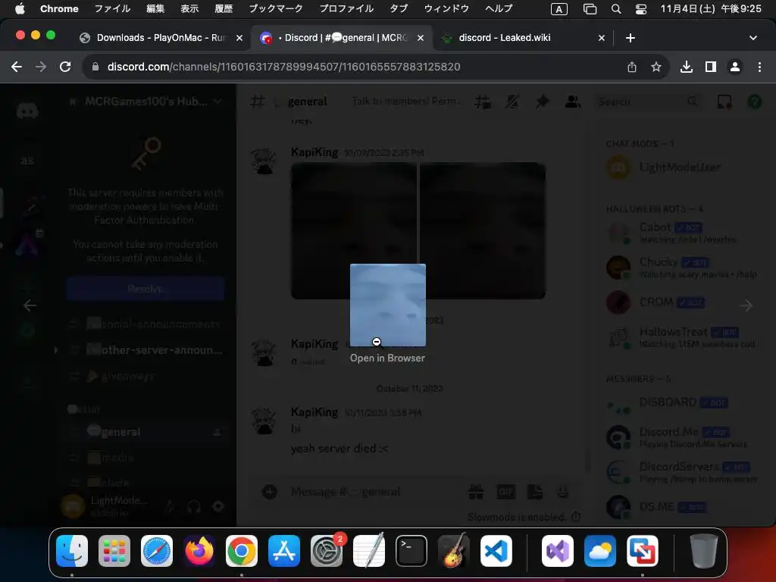Open emoji picker in message box

pyautogui.click(x=562, y=492)
